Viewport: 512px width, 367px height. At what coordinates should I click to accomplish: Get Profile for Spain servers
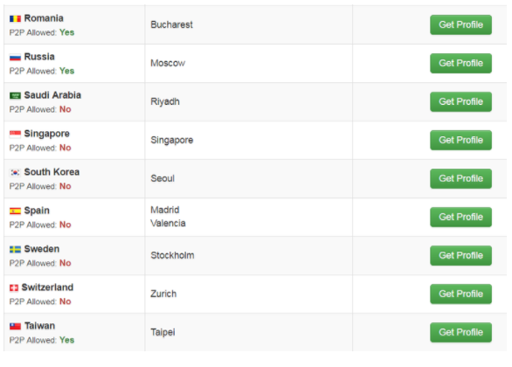[460, 217]
